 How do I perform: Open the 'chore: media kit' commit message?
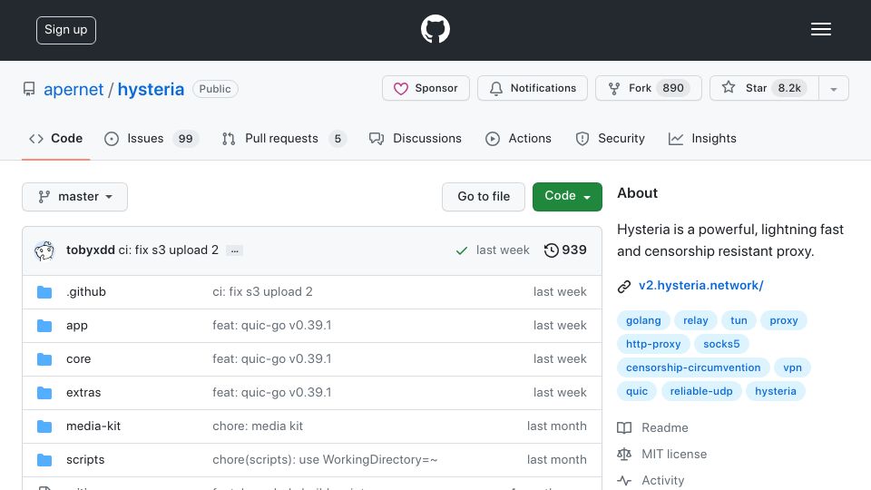tap(258, 426)
